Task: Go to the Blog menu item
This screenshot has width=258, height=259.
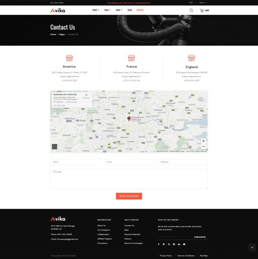Action: coord(130,10)
